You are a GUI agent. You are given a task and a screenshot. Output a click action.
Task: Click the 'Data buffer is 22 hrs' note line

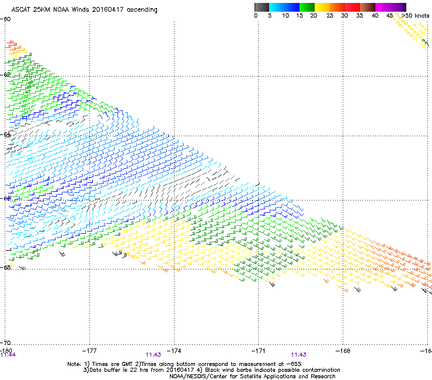pos(212,370)
